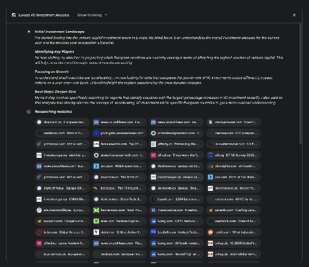Open the svb.com Which countries source
This screenshot has width=309, height=267.
[119, 166]
